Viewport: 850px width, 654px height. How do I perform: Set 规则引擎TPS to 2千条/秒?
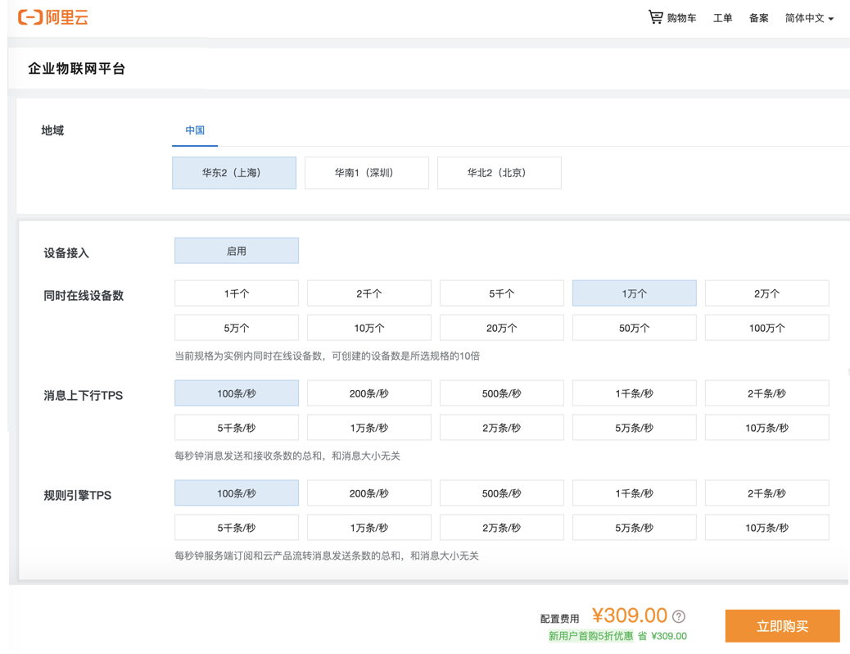tap(767, 493)
